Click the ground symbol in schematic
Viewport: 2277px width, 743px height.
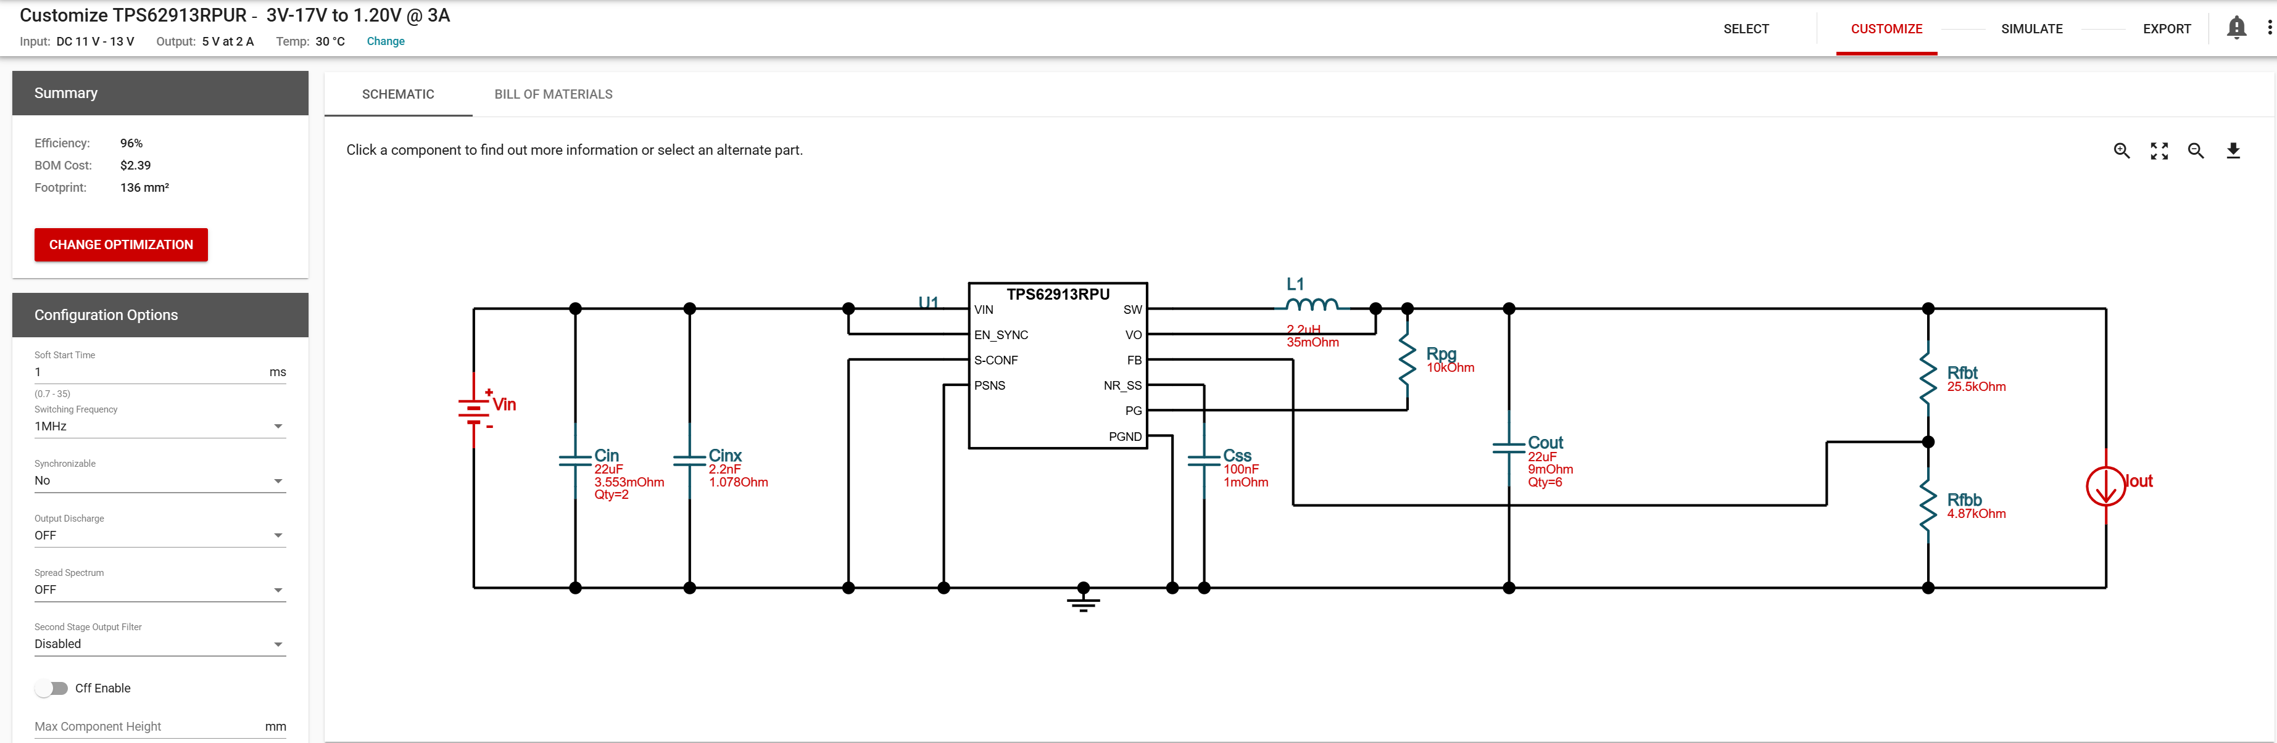(x=1083, y=601)
